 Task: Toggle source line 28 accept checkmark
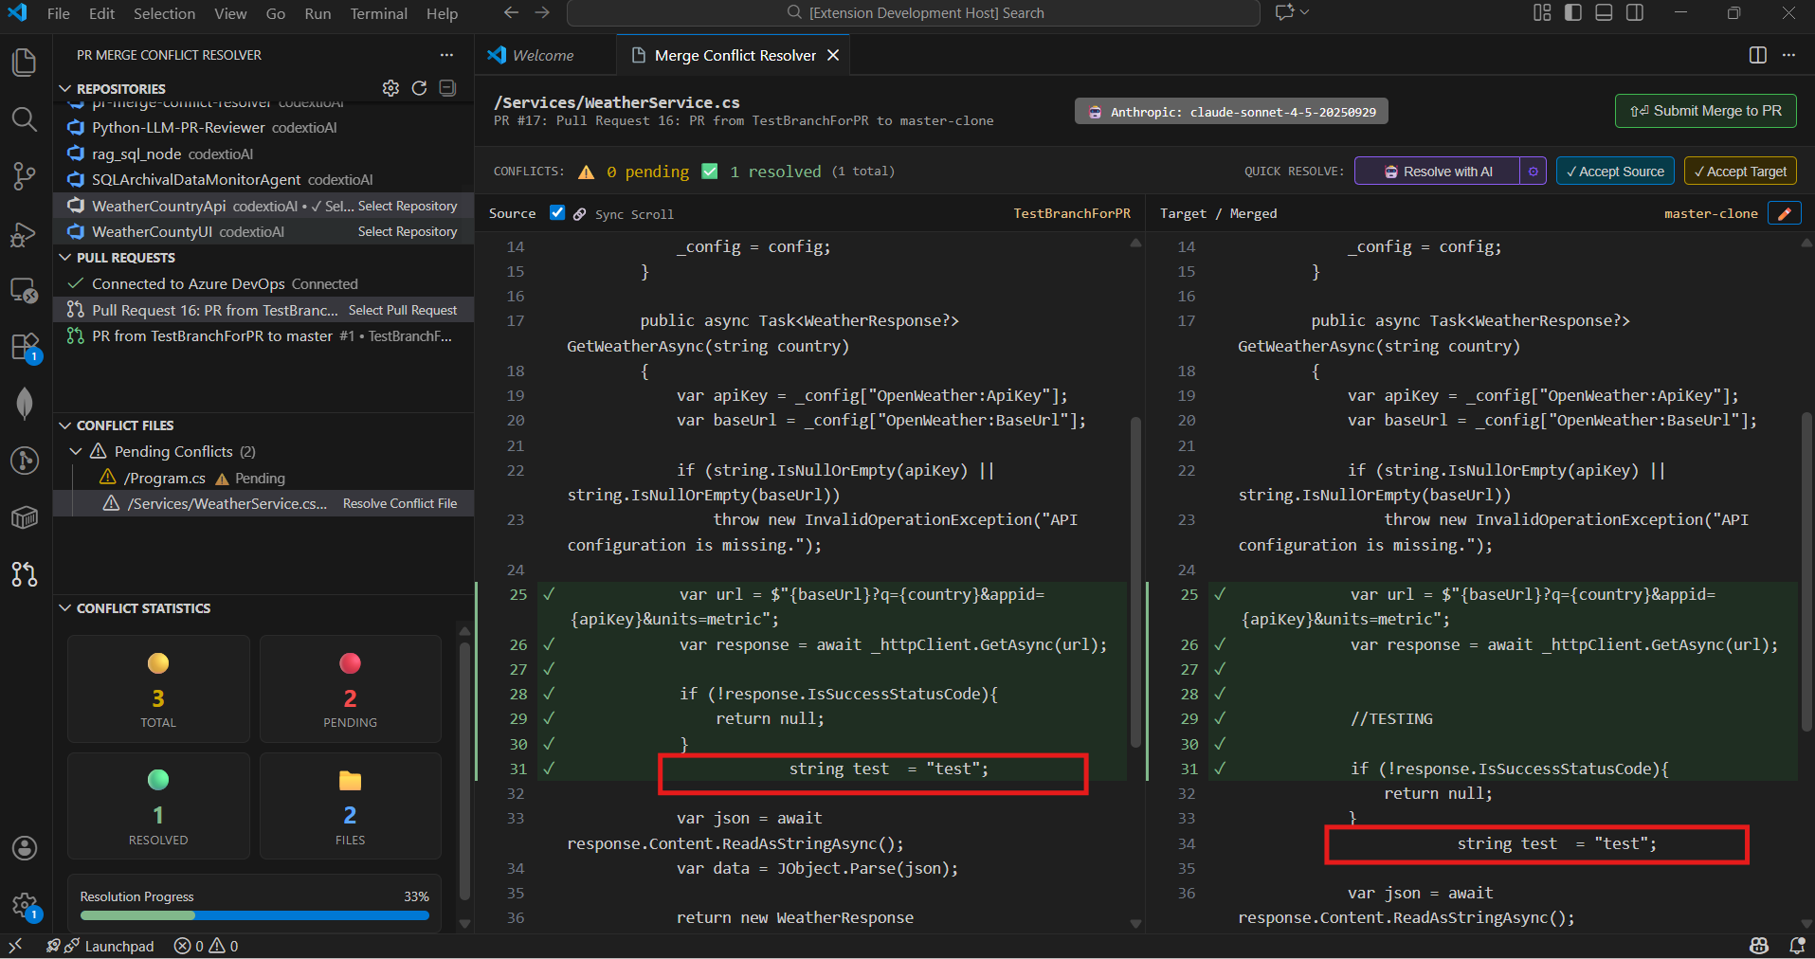pos(549,694)
